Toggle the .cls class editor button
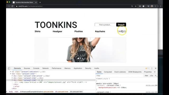The width and height of the screenshot is (169, 95). pyautogui.click(x=151, y=76)
